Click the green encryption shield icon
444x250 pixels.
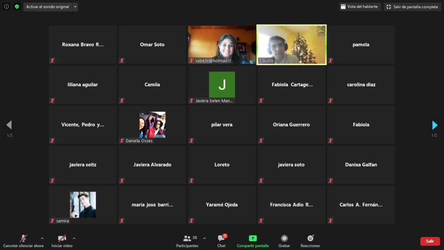pos(17,7)
